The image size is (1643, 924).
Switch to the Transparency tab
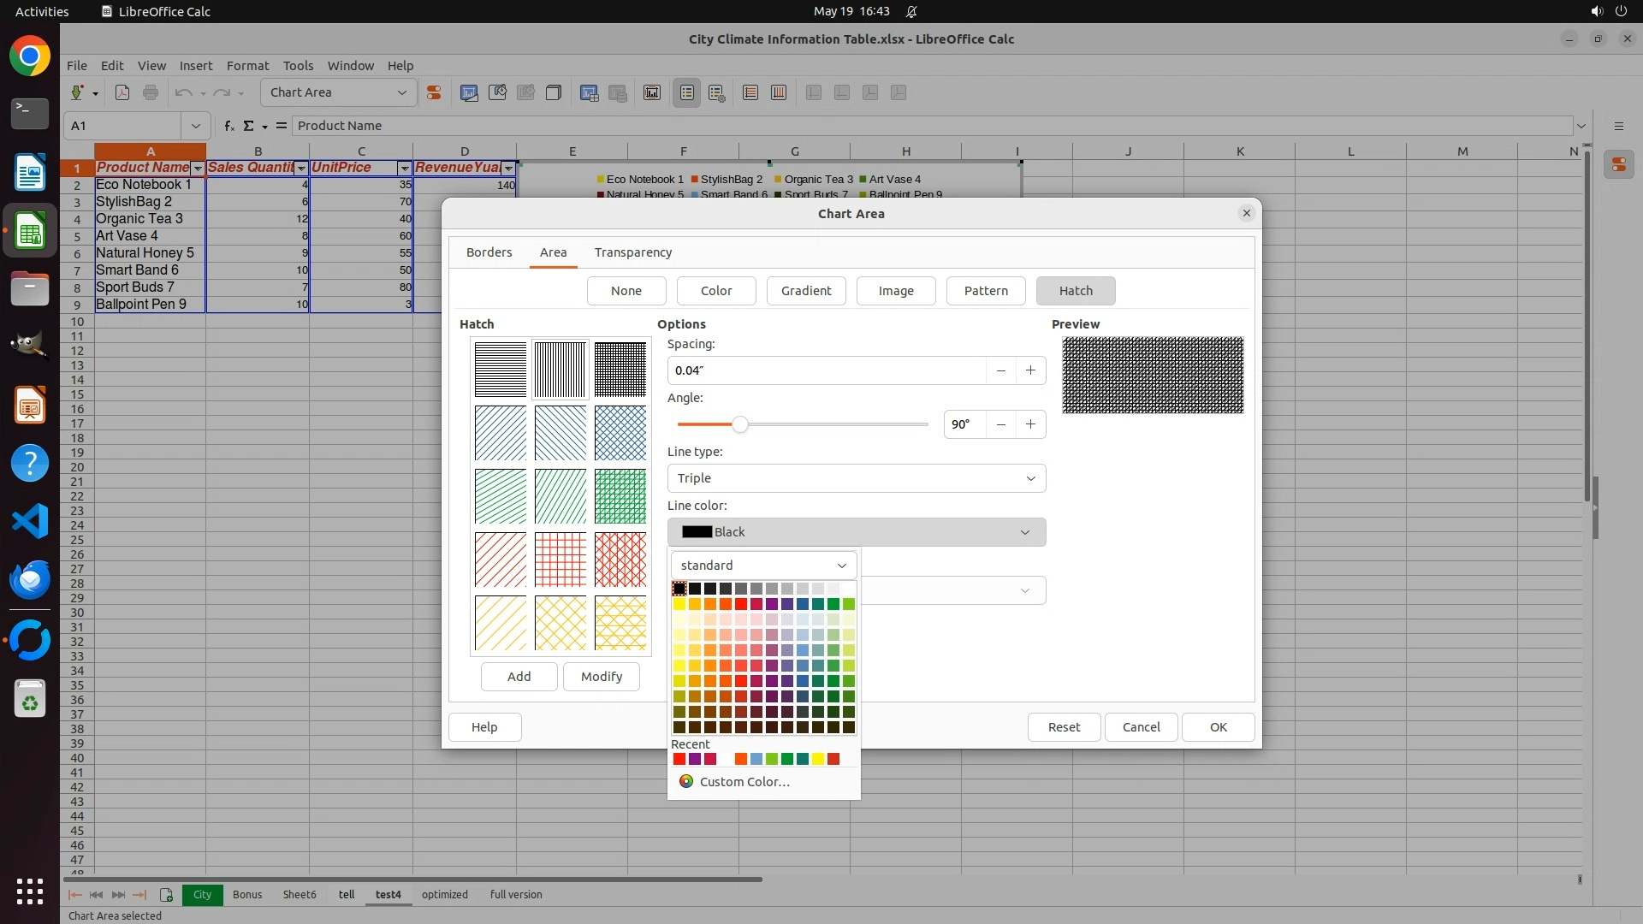632,252
